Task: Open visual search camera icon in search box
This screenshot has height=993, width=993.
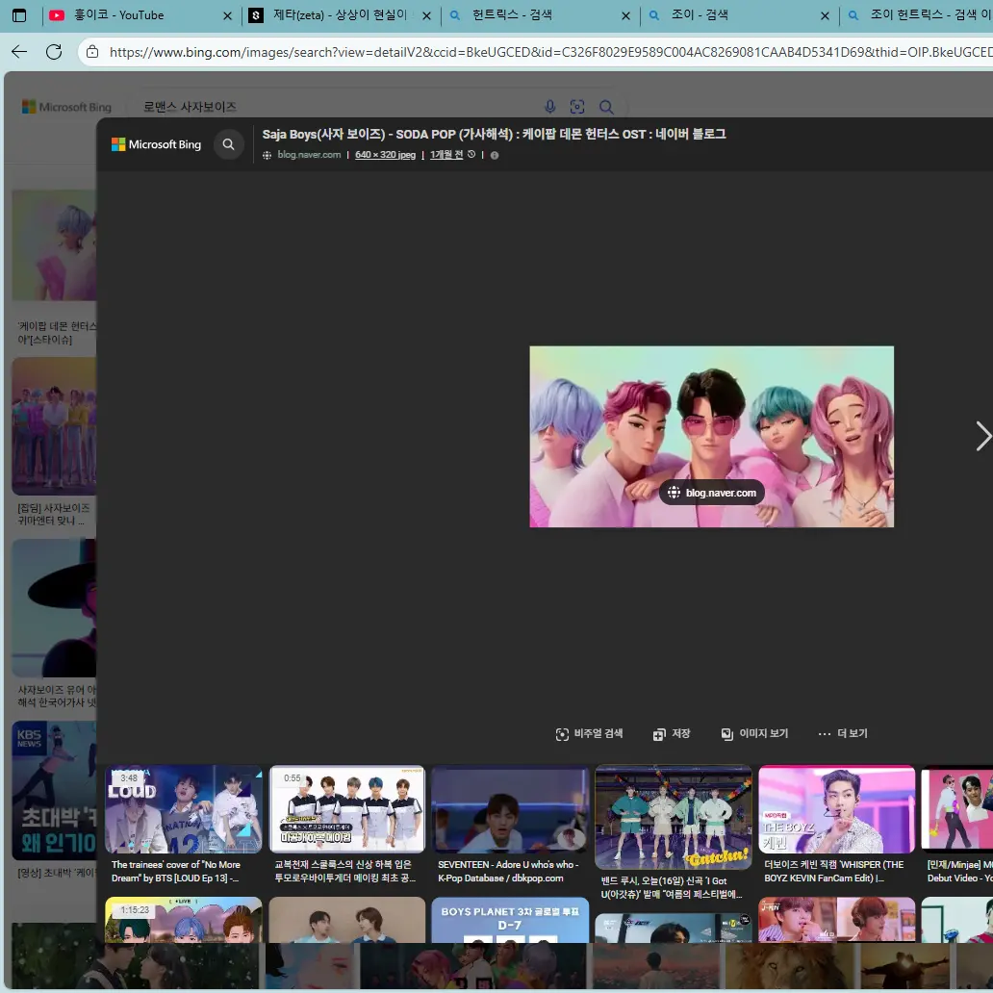Action: [x=577, y=107]
